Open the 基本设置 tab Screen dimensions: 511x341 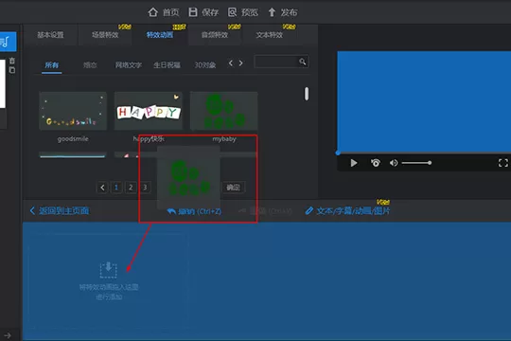point(50,35)
